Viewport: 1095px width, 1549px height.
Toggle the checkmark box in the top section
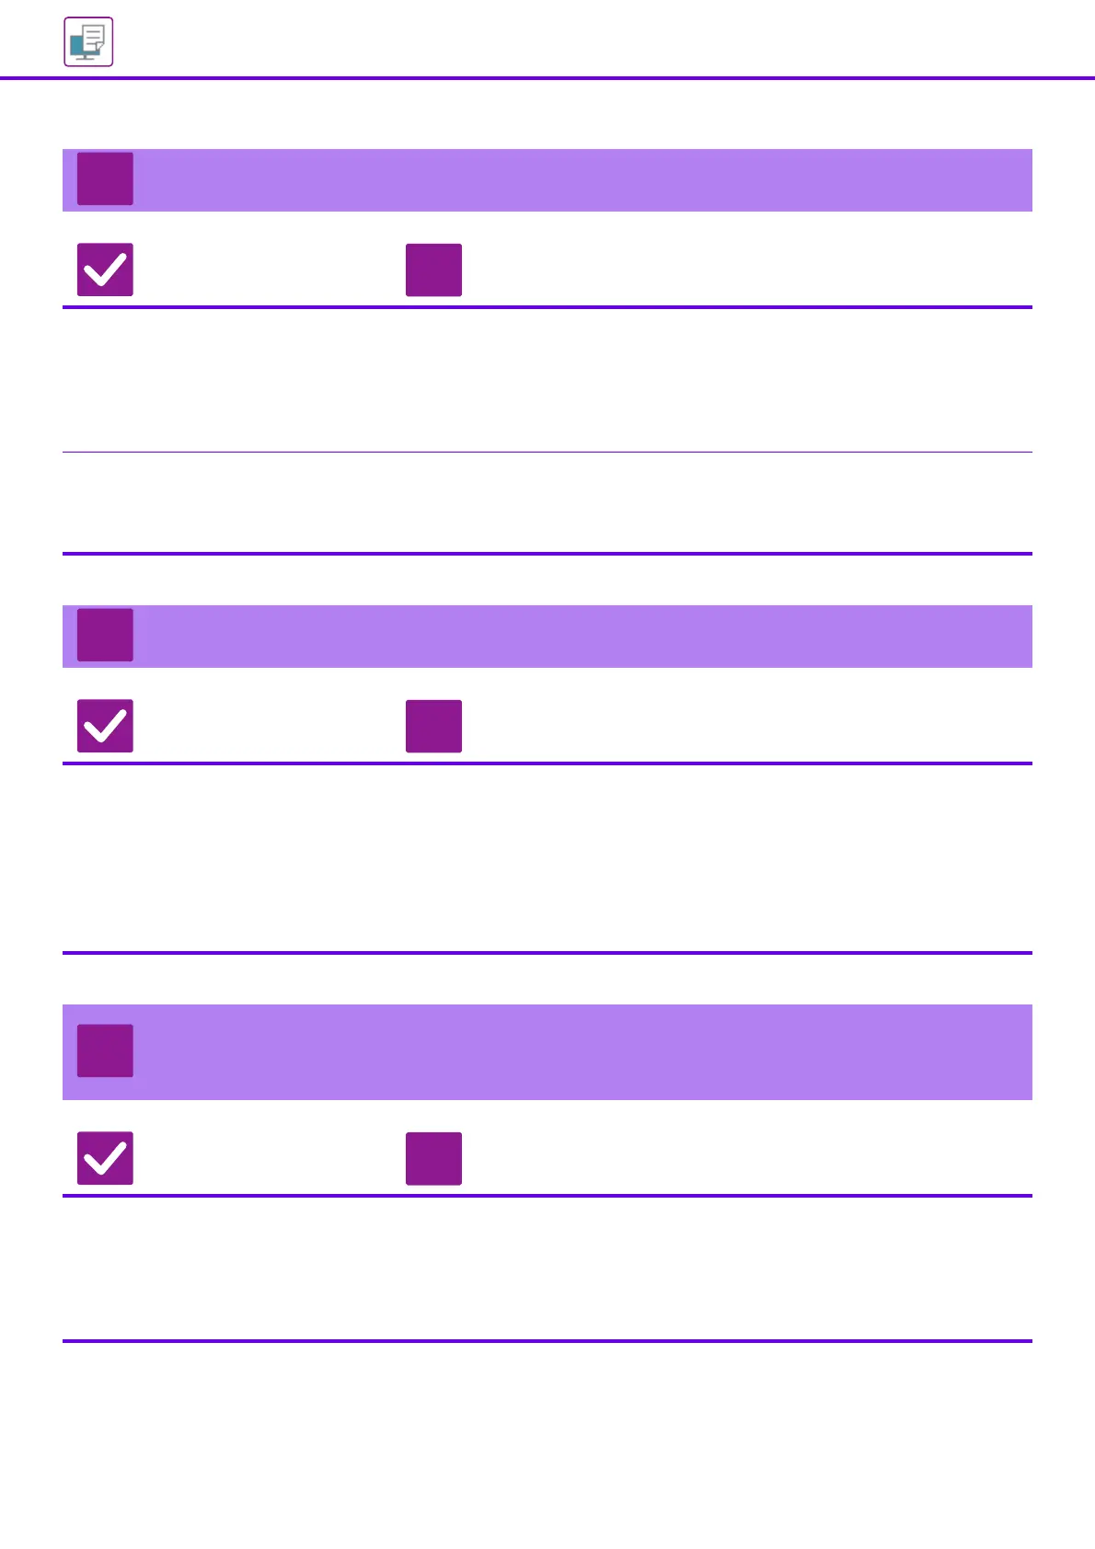[x=105, y=270]
